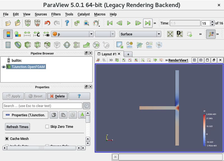Open the Sources menu
This screenshot has height=161, width=224.
[41, 14]
